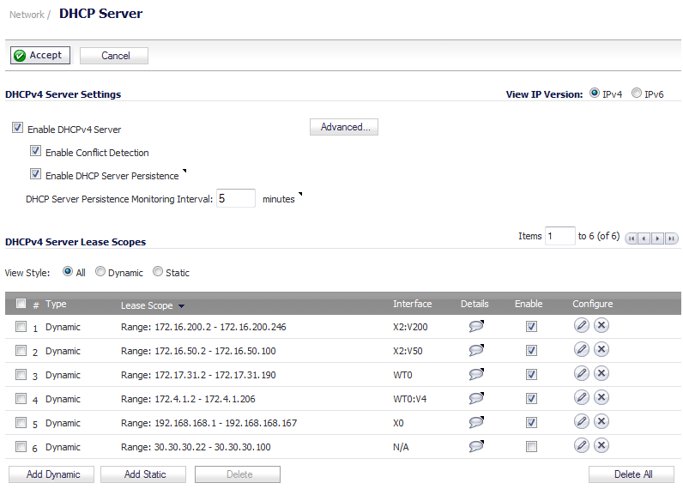Edit the 172.16.200.2 lease scope with pencil icon
The image size is (683, 489).
582,325
